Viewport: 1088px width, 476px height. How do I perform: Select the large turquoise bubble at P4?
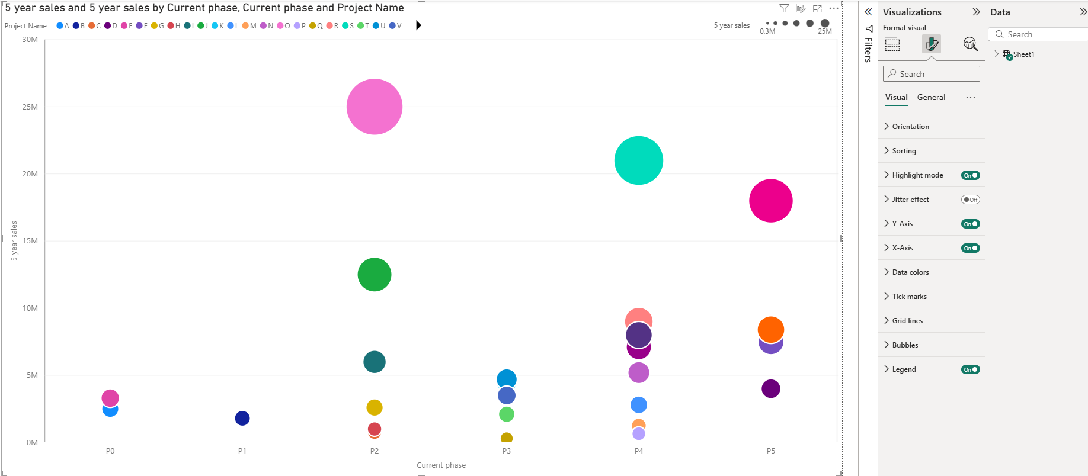(x=639, y=160)
